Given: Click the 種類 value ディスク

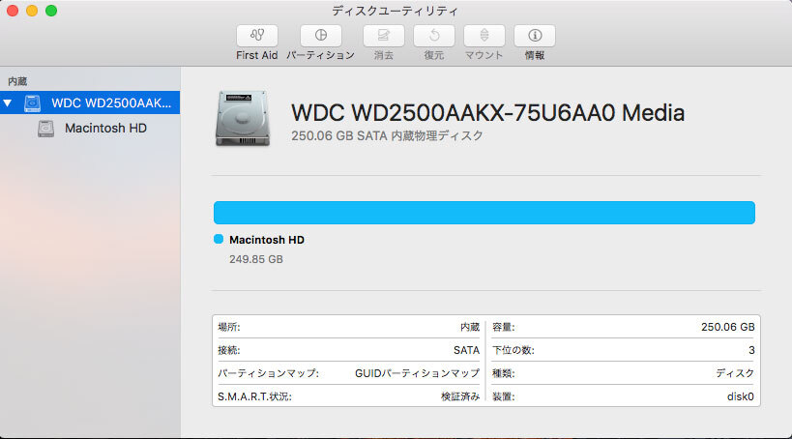Looking at the screenshot, I should pos(735,373).
